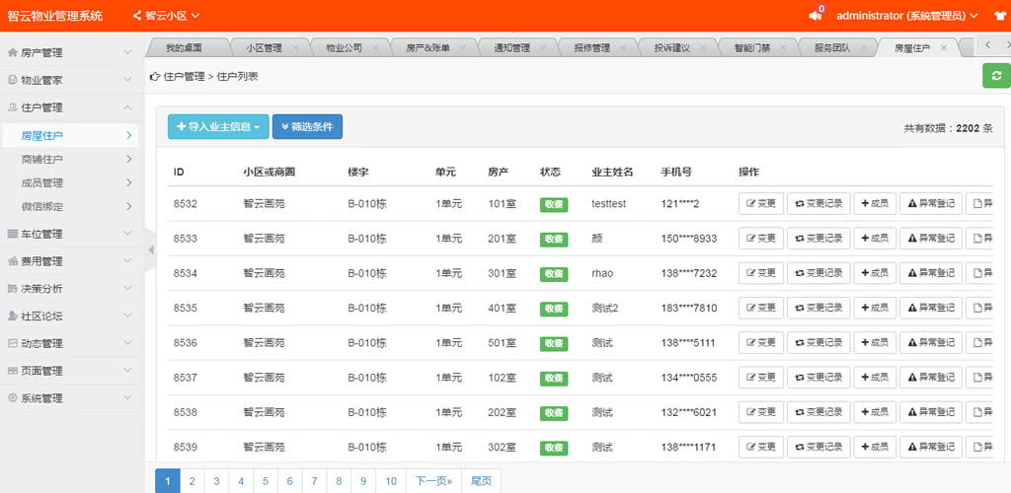Image resolution: width=1011 pixels, height=493 pixels.
Task: Collapse sidebar using the left triangle handle
Action: coord(151,249)
